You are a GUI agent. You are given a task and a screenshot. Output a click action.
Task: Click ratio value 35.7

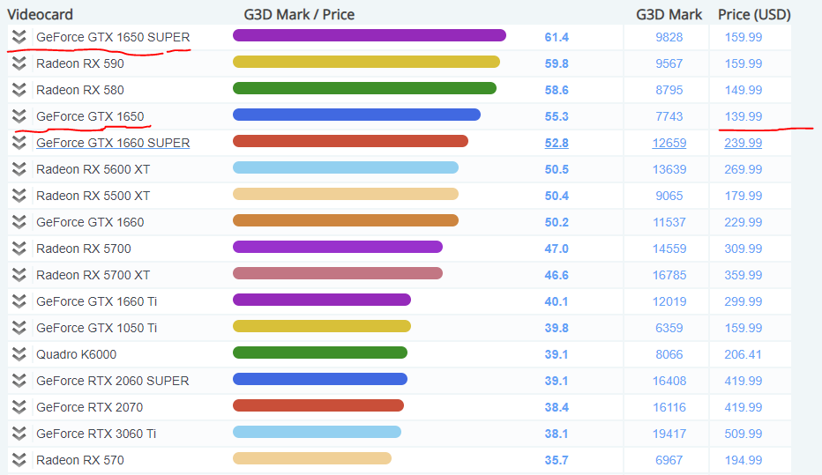557,460
